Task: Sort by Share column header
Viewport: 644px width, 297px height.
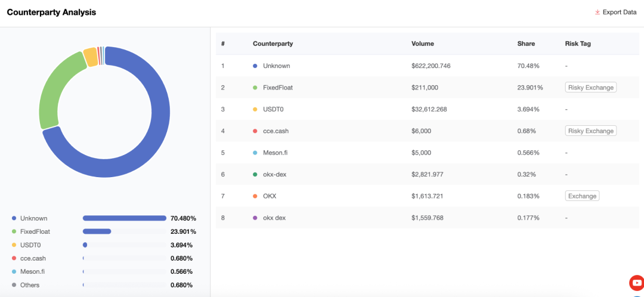Action: 526,44
